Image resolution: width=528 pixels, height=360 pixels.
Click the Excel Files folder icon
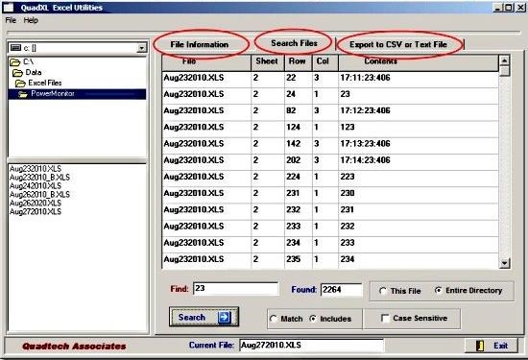pyautogui.click(x=20, y=84)
